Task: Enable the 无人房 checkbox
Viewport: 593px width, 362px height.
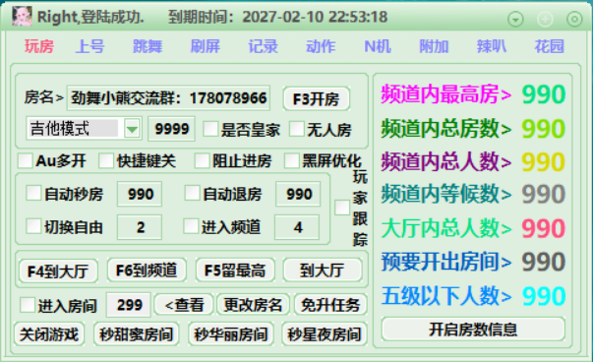Action: click(x=297, y=129)
